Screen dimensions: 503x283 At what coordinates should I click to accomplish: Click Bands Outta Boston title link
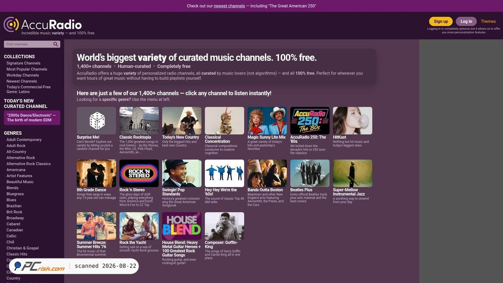[265, 190]
